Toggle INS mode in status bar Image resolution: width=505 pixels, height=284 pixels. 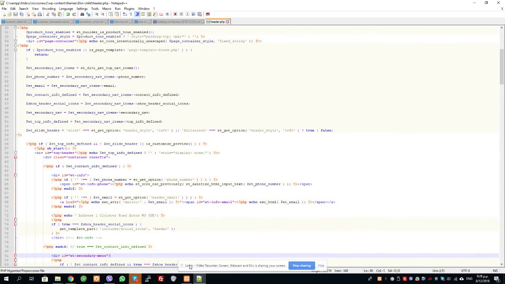pyautogui.click(x=495, y=271)
